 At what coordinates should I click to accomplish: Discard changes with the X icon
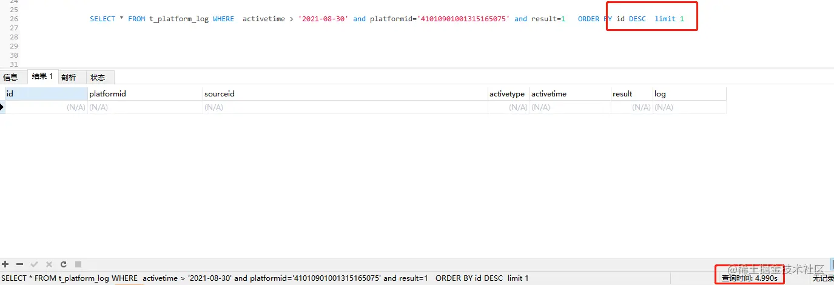click(49, 264)
